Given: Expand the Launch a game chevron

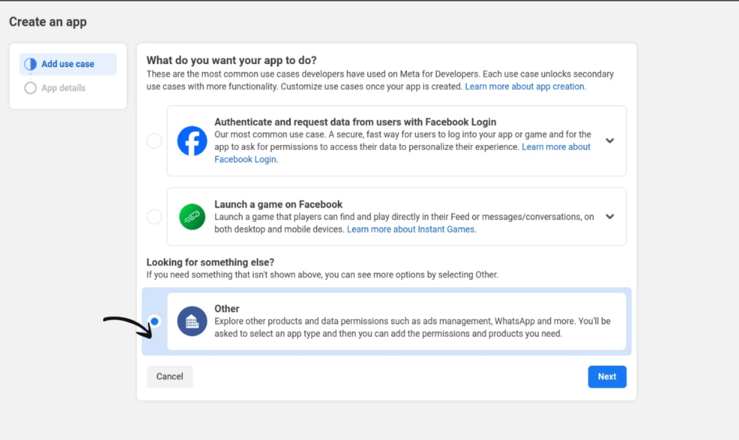Looking at the screenshot, I should (610, 216).
